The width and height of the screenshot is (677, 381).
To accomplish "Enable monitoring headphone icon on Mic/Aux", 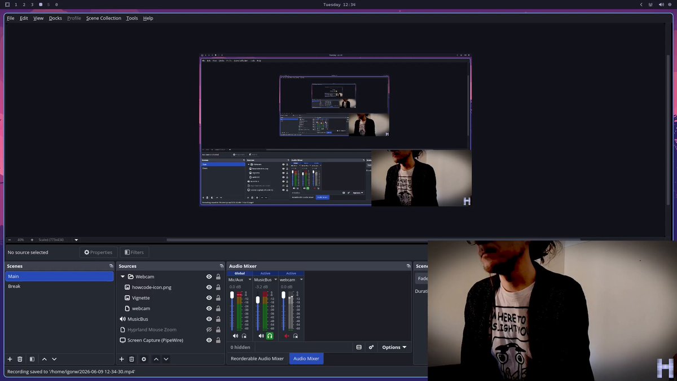I will click(x=244, y=336).
